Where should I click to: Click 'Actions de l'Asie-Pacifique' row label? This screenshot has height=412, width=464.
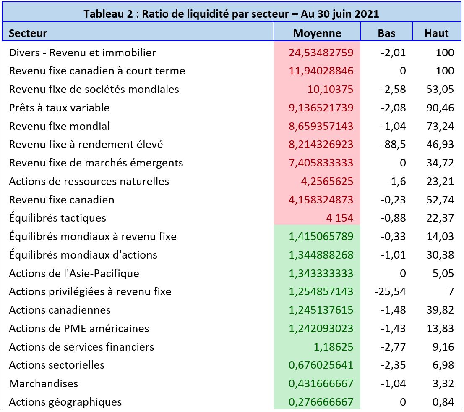click(x=74, y=273)
